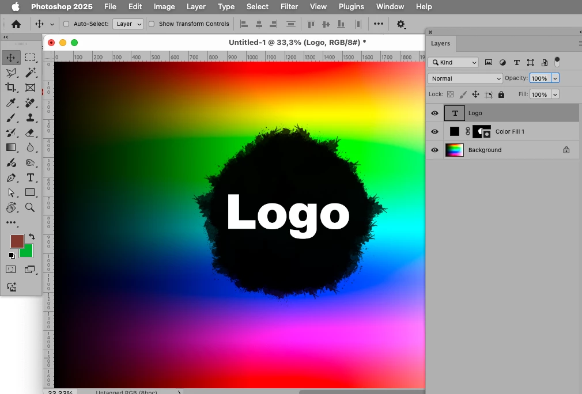The image size is (582, 394).
Task: Select the Background layer thumbnail
Action: pyautogui.click(x=454, y=150)
